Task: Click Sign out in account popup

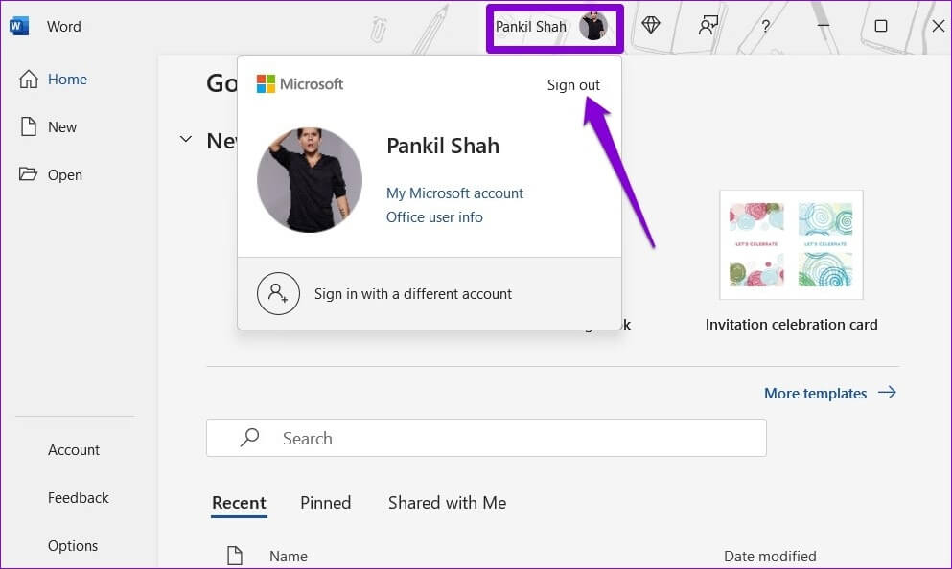Action: coord(573,85)
